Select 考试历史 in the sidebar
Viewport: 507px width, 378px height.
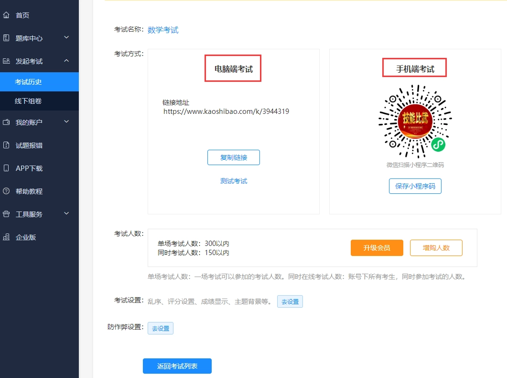28,82
